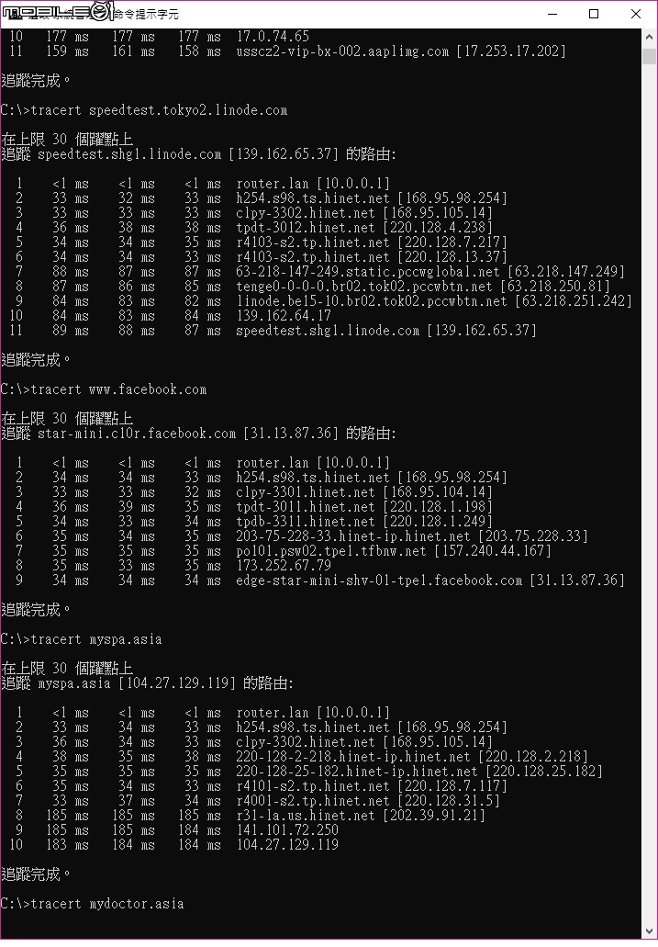
Task: Click the Mobile01 logo in the title bar
Action: (58, 11)
